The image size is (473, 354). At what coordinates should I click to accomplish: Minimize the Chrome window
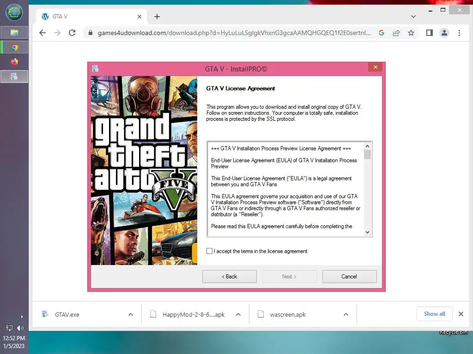[431, 10]
